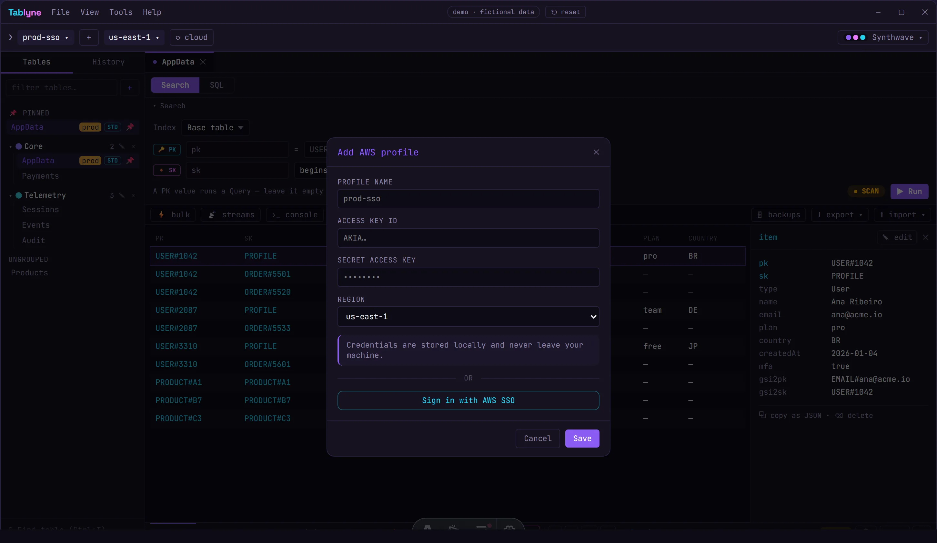Click the SCAN mode indicator
937x543 pixels.
tap(866, 192)
